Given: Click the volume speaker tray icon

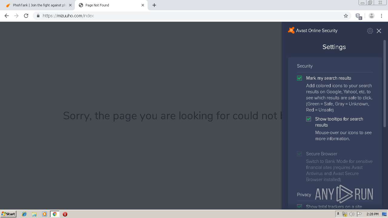Looking at the screenshot, I should tap(352, 214).
